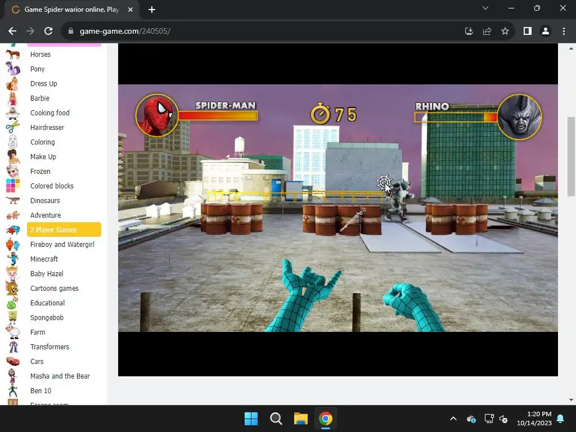The image size is (576, 432).
Task: Click the Horses category horse icon
Action: tap(12, 55)
